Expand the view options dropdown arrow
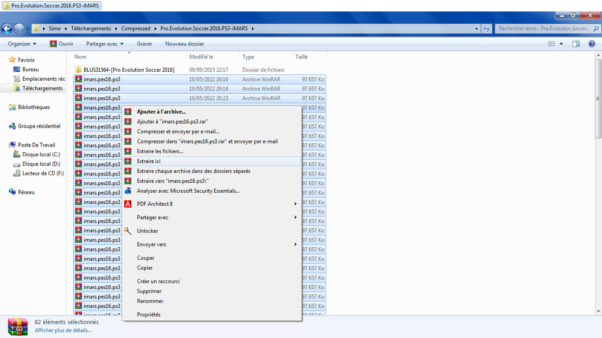The image size is (602, 338). (561, 44)
